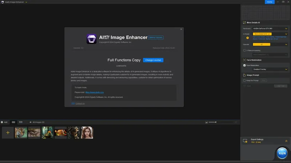Click the Image Prompt document icon
Viewport: 291px width, 163px height.
pos(244,75)
